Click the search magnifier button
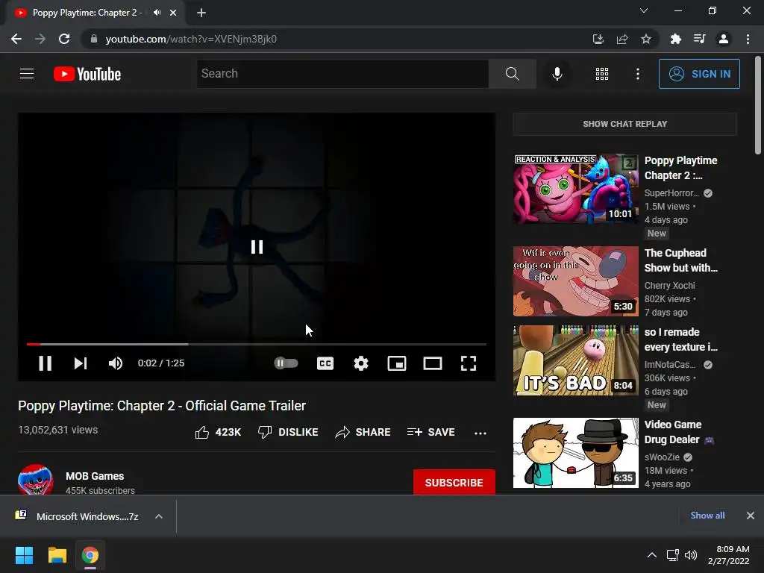Image resolution: width=764 pixels, height=573 pixels. [512, 74]
